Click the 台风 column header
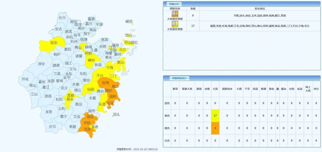 point(292,89)
